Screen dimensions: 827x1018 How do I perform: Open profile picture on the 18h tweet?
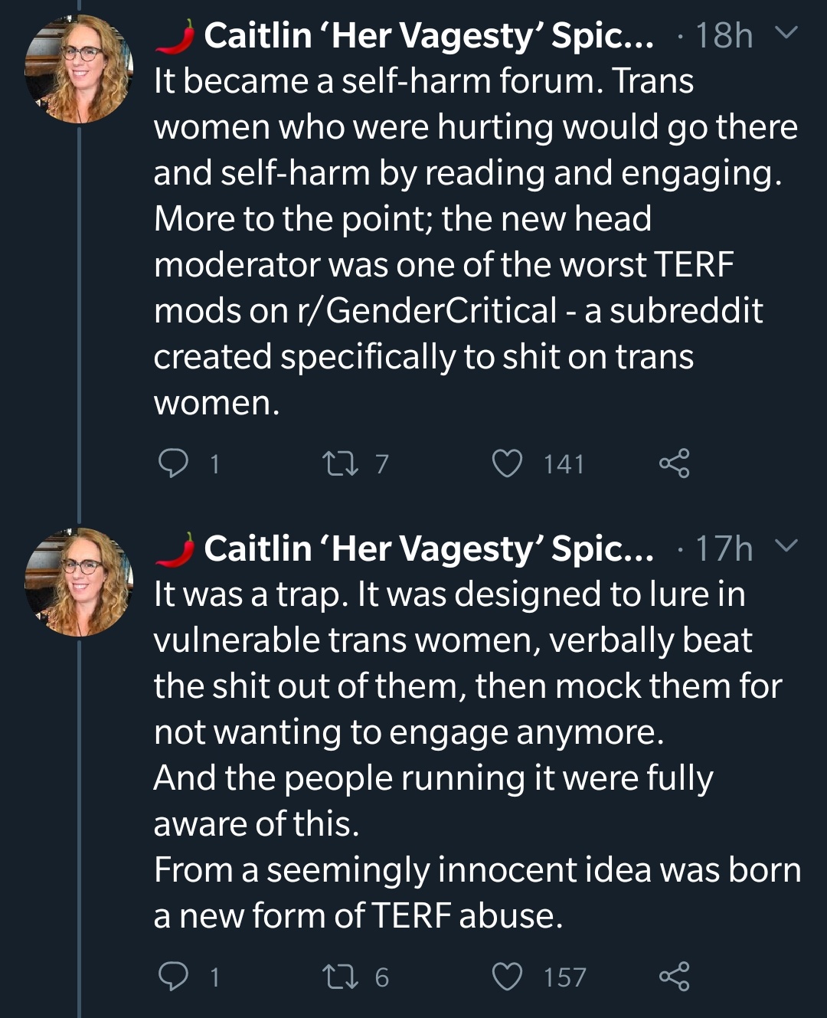tap(79, 69)
